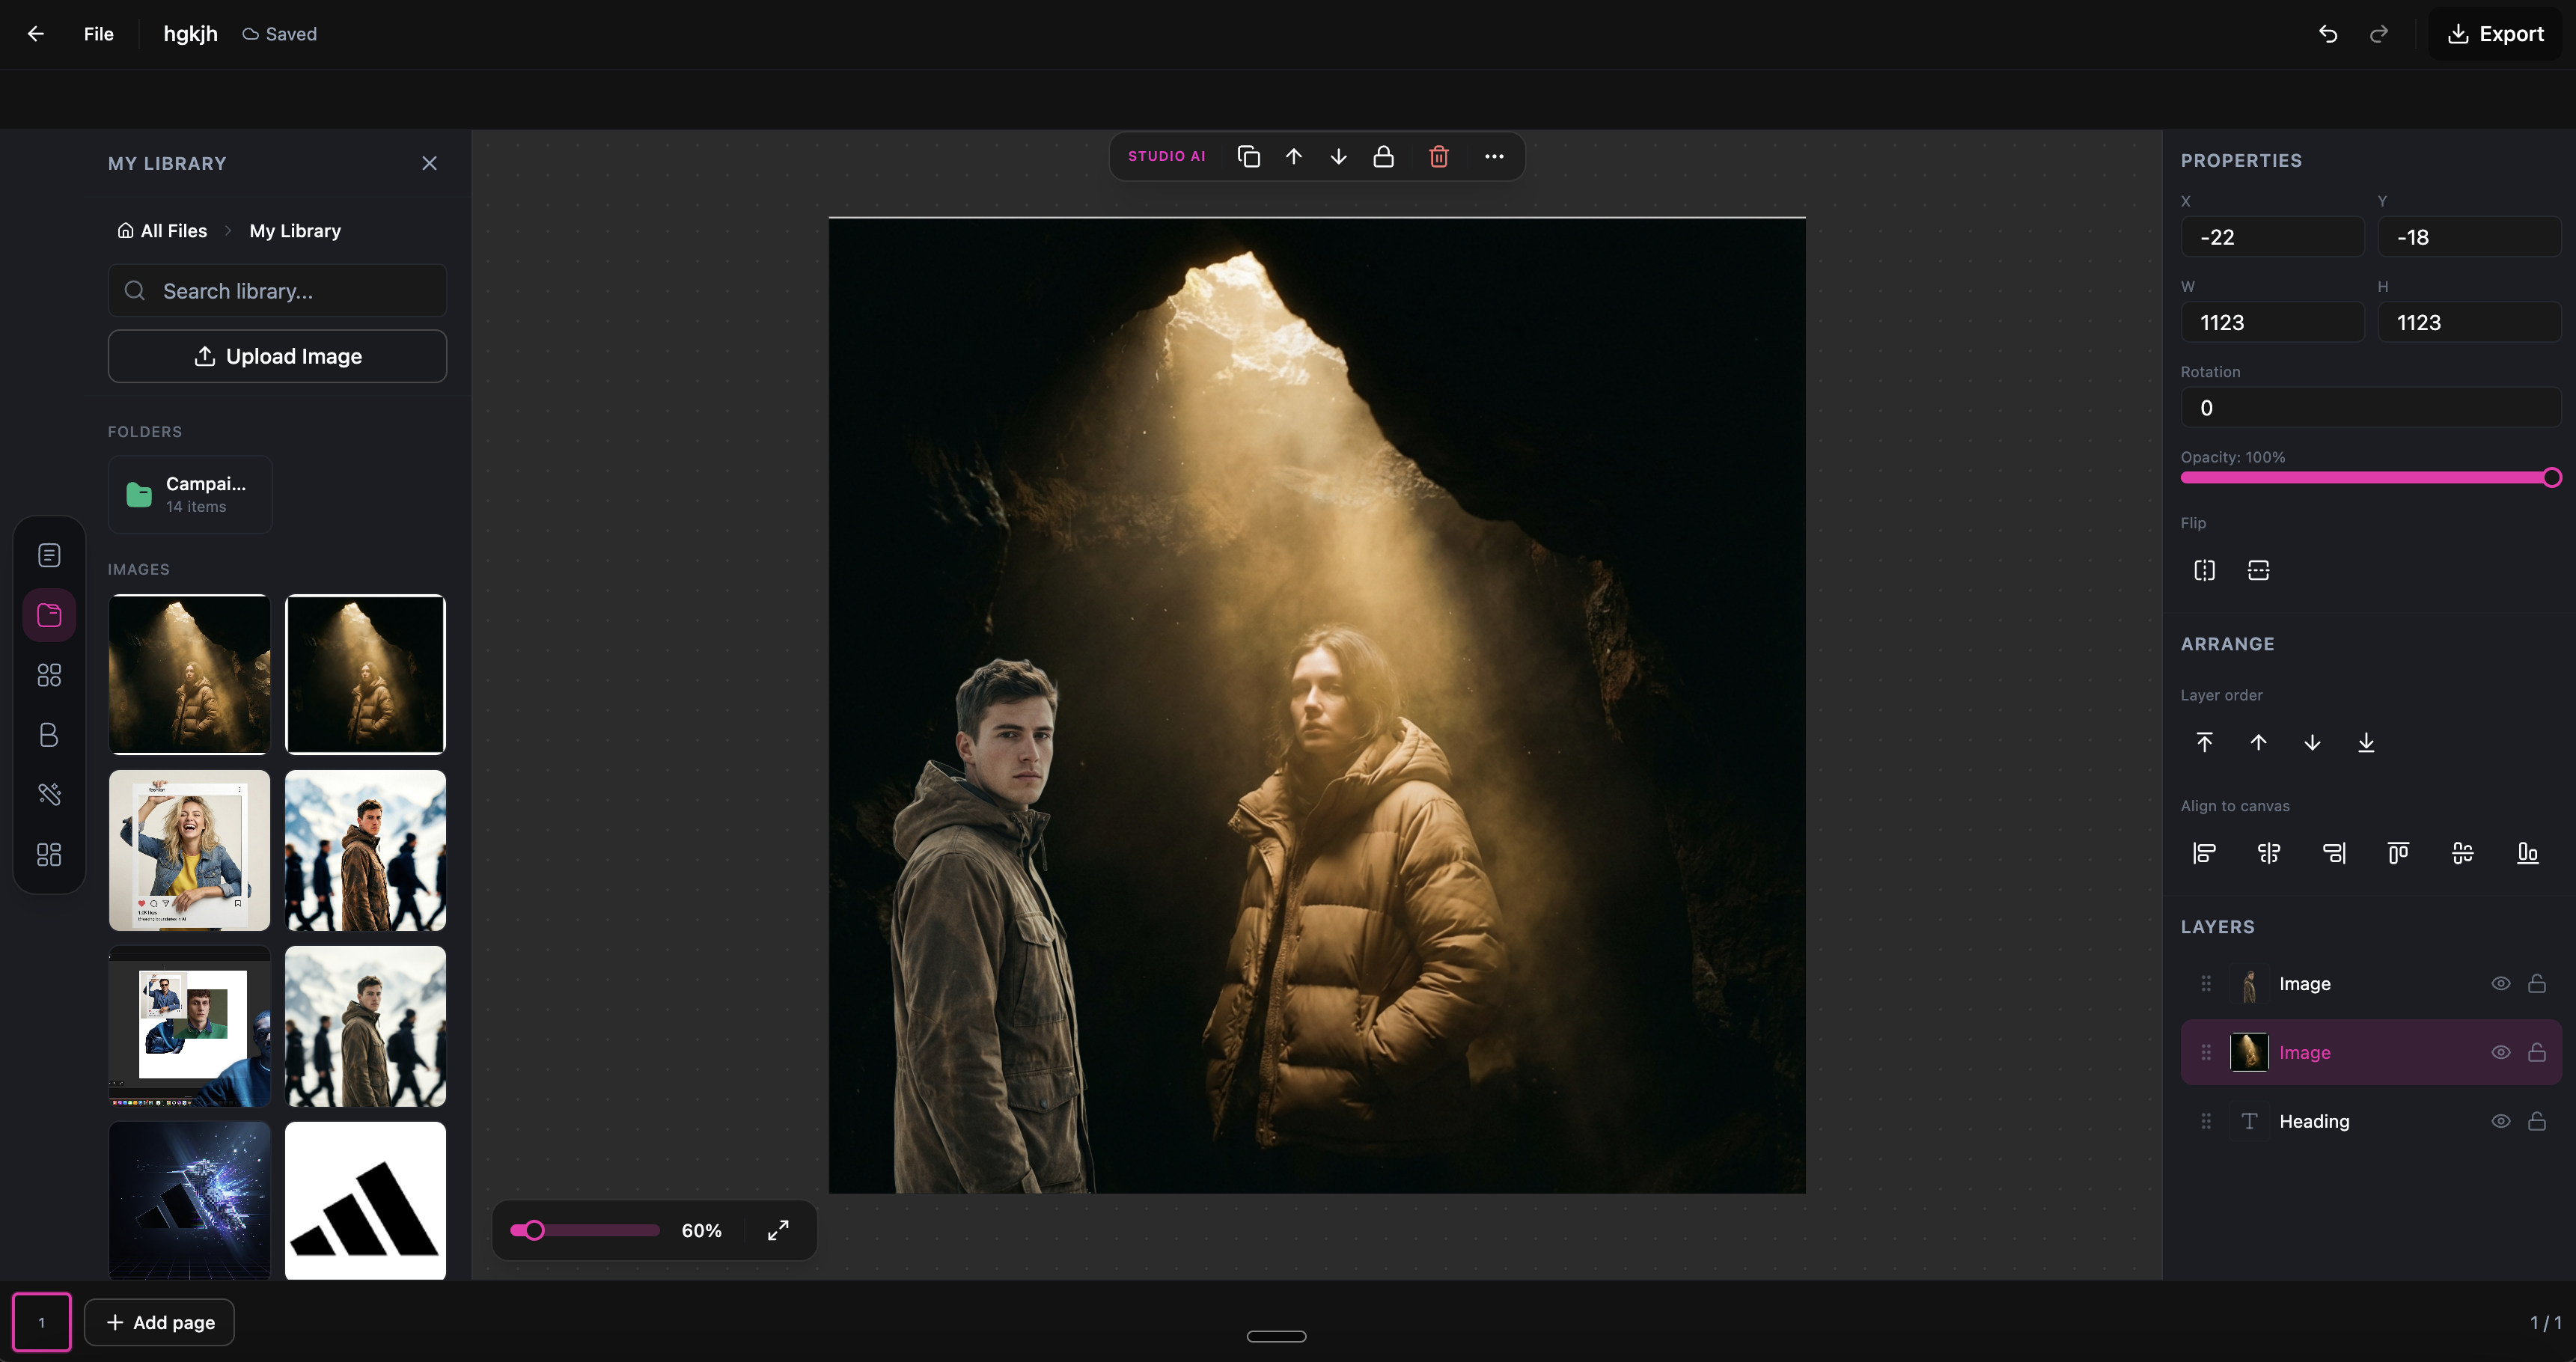Open the File menu
2576x1362 pixels.
(98, 33)
